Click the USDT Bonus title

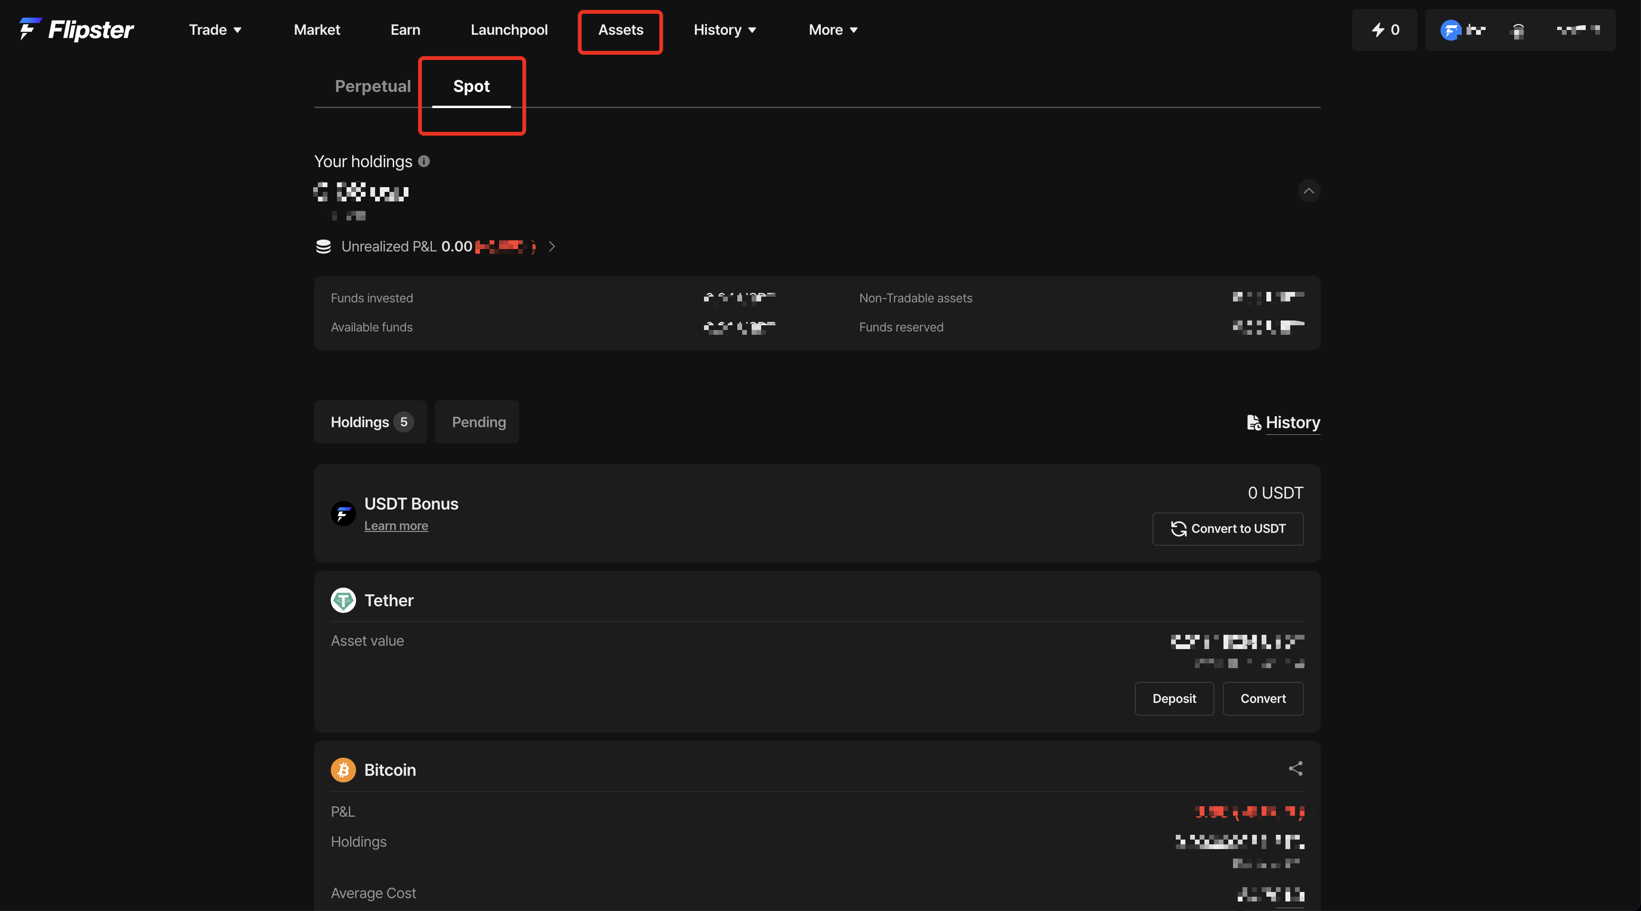point(411,503)
